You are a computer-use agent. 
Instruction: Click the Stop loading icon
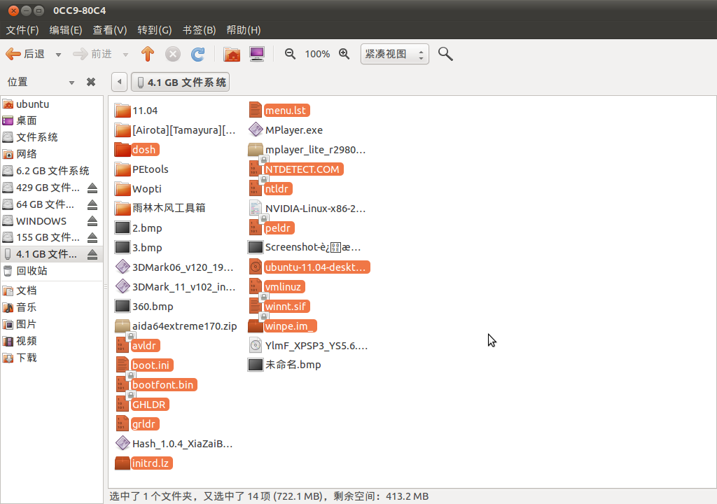(172, 54)
